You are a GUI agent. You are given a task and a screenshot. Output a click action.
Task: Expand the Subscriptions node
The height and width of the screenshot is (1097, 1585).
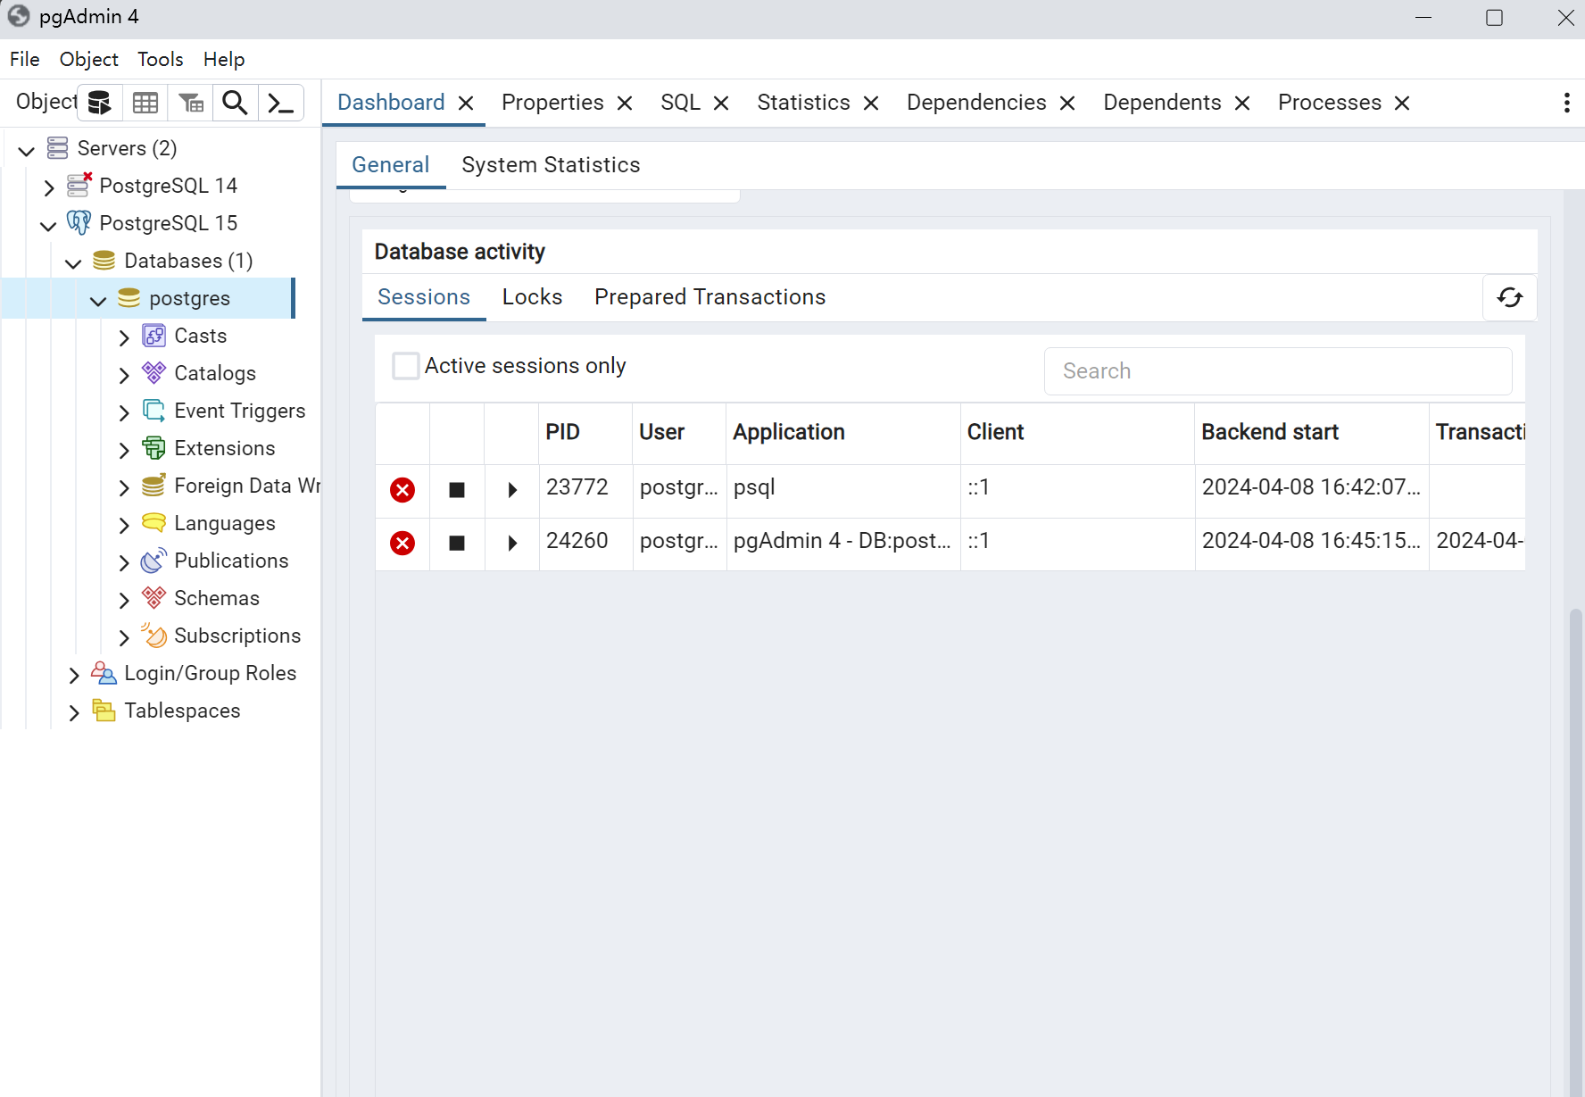124,636
